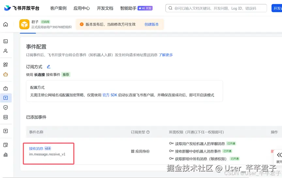Click the 读取用户发给机器人的单聊消息 permission
The height and width of the screenshot is (178, 282).
[x=200, y=144]
